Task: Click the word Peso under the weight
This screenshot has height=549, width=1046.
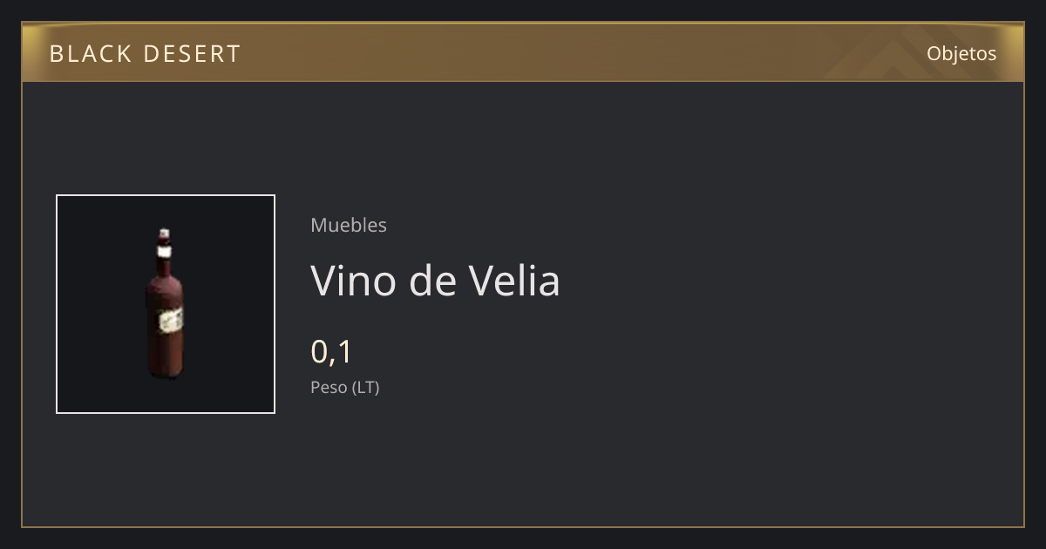Action: click(329, 387)
